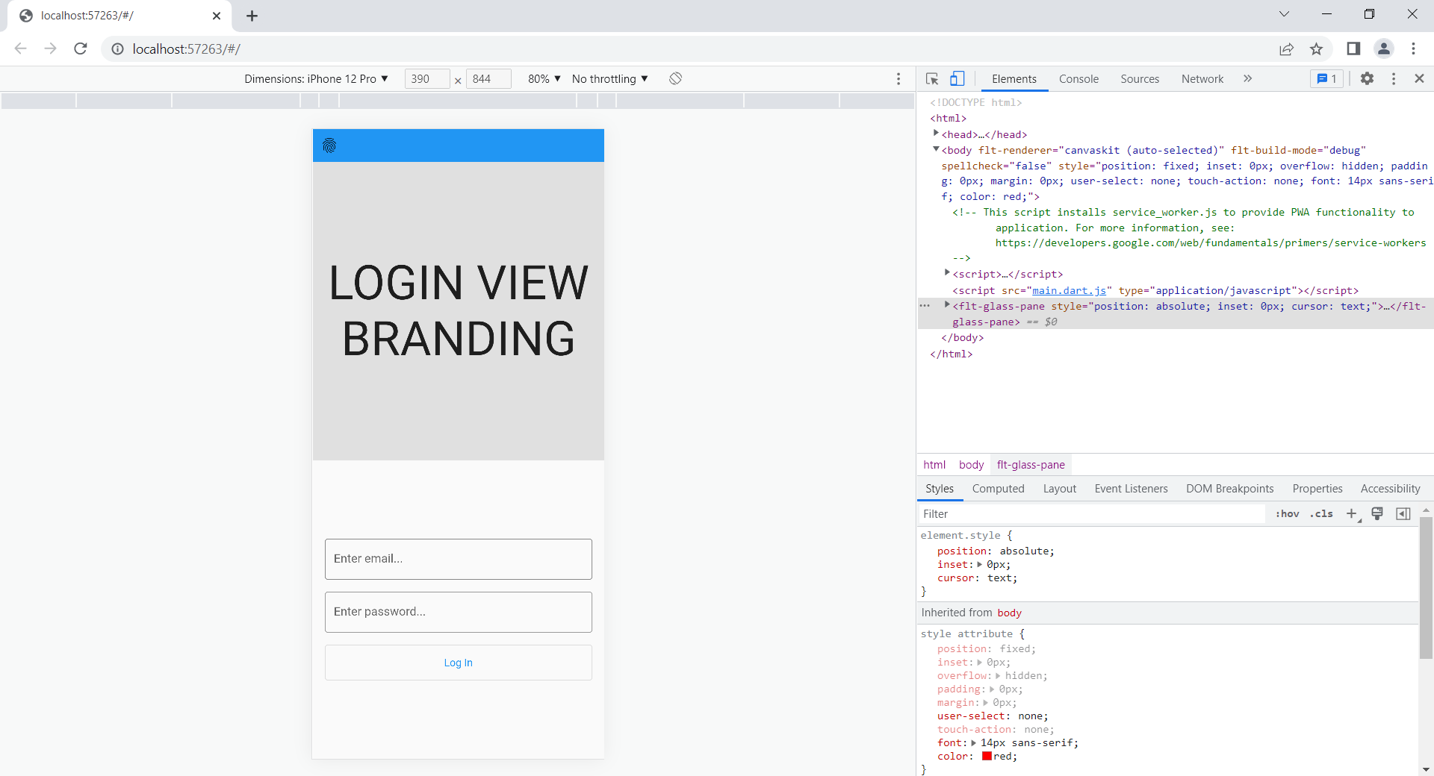The image size is (1434, 776).
Task: Switch to the Elements tab
Action: click(1014, 78)
